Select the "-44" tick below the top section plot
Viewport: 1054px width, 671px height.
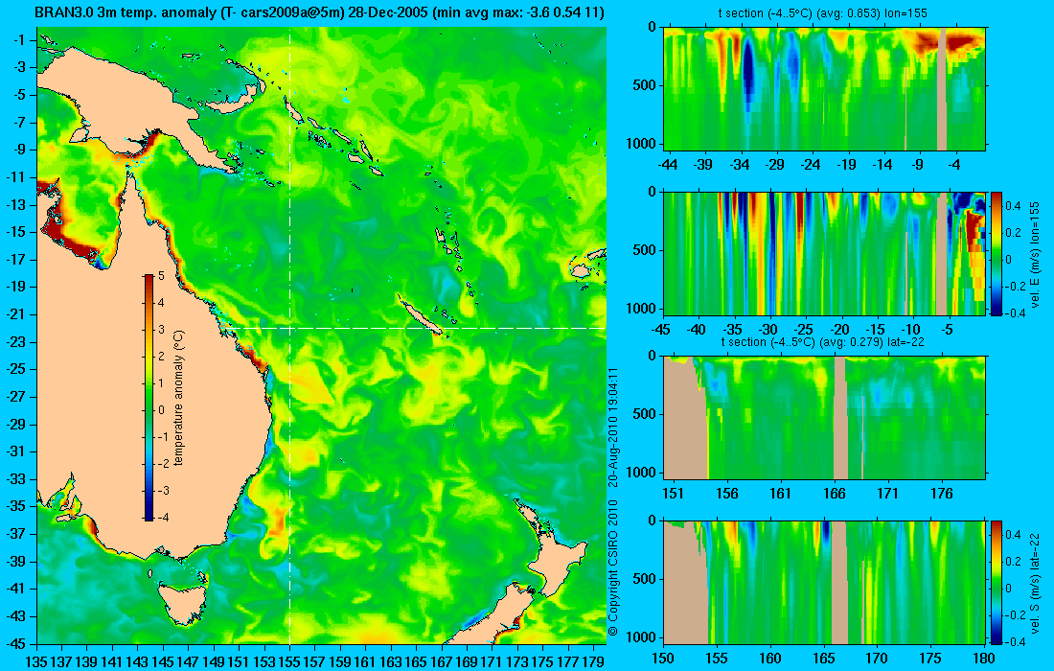pos(668,165)
